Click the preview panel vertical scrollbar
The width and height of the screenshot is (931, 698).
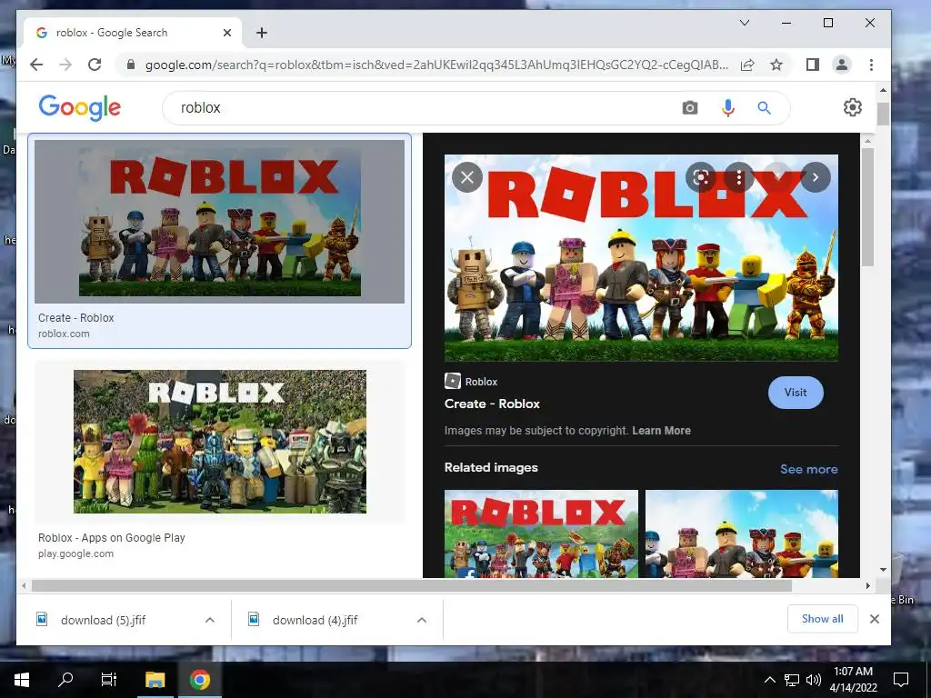(867, 207)
